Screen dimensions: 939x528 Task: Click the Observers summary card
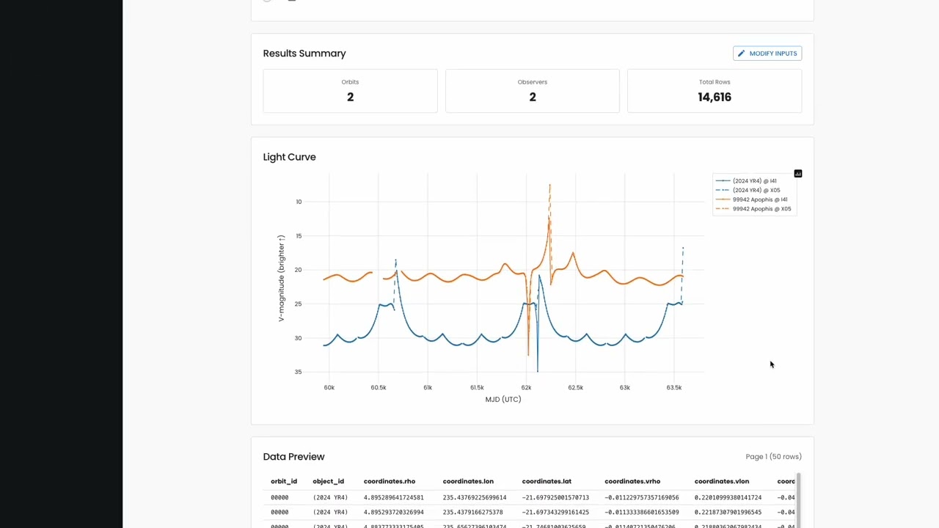533,91
